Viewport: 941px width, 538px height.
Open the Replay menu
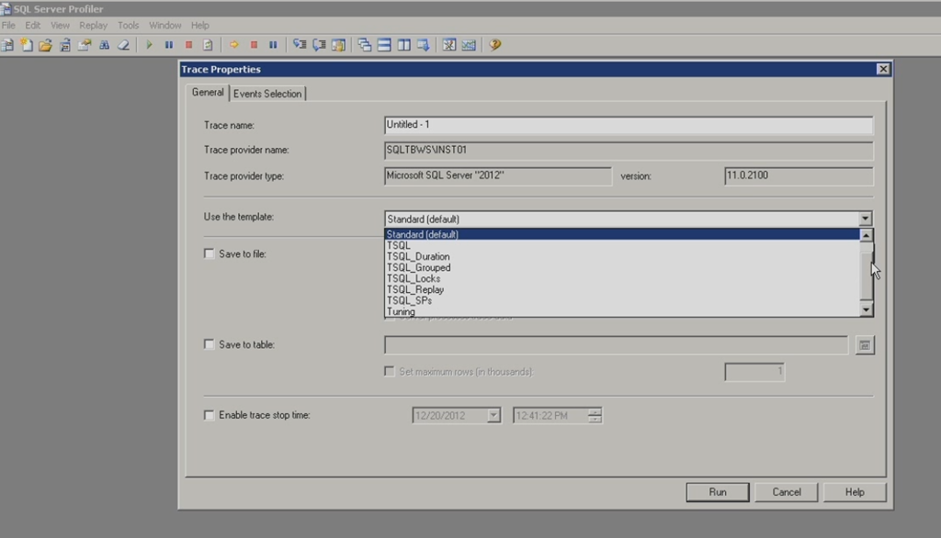point(93,25)
